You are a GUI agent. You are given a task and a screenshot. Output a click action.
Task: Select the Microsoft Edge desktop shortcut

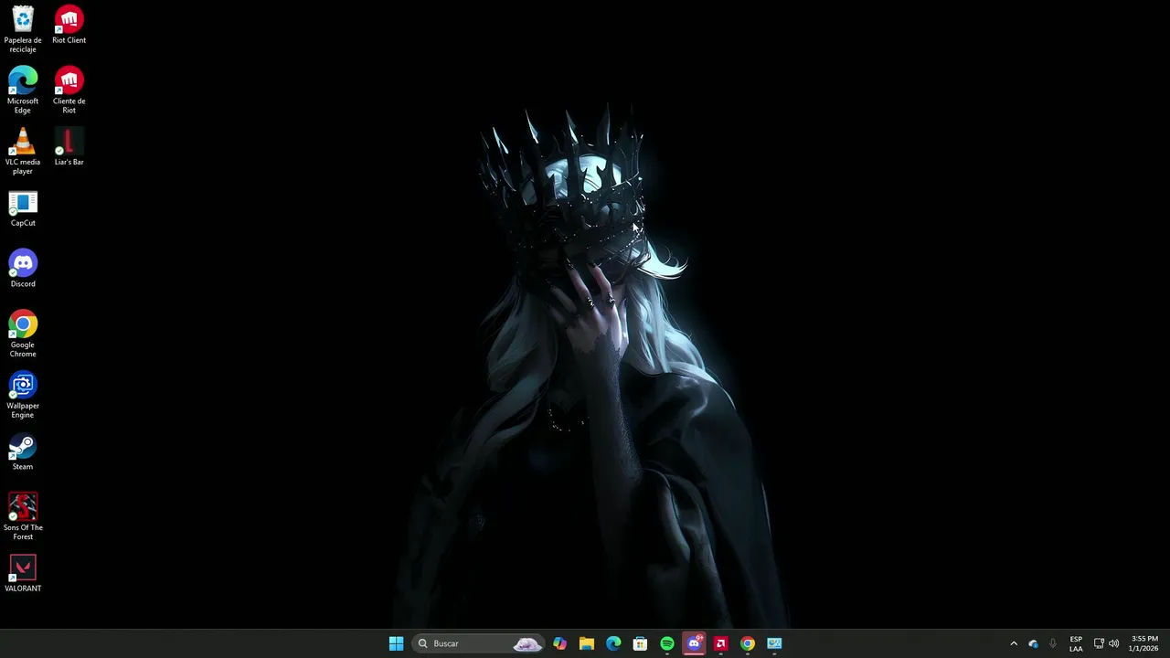pyautogui.click(x=23, y=90)
